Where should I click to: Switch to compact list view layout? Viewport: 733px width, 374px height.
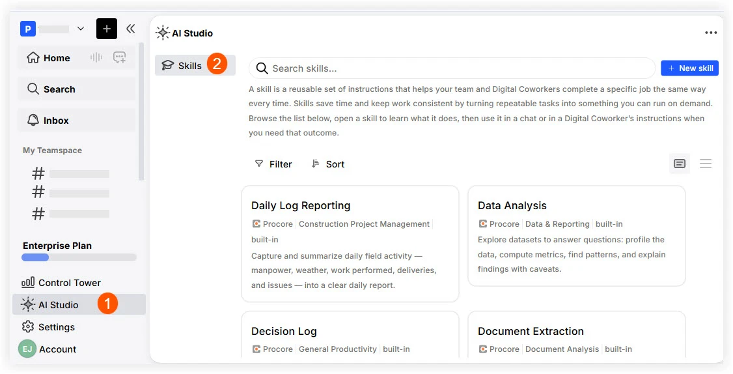pos(706,164)
